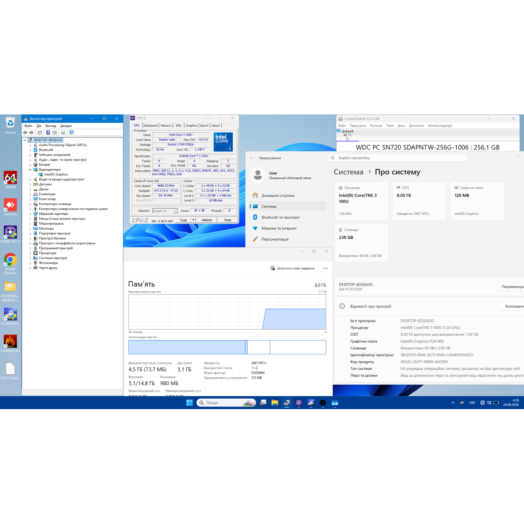
Task: Click the User avatar in Settings
Action: pos(258,175)
